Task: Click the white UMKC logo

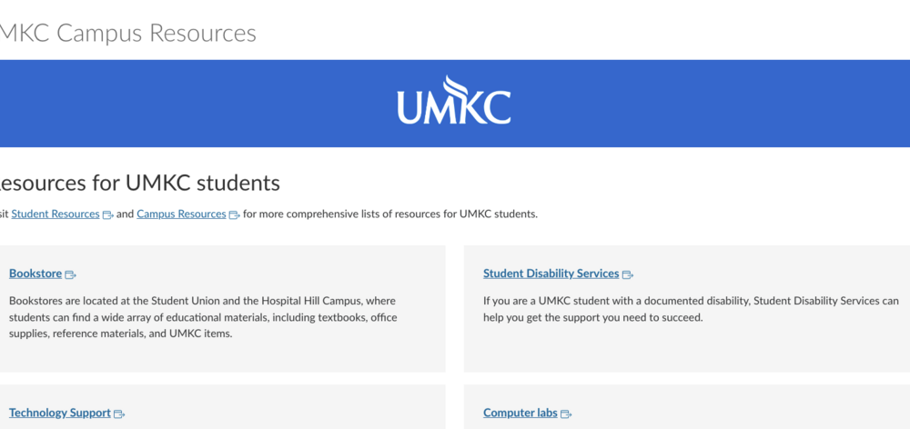Action: (x=453, y=102)
